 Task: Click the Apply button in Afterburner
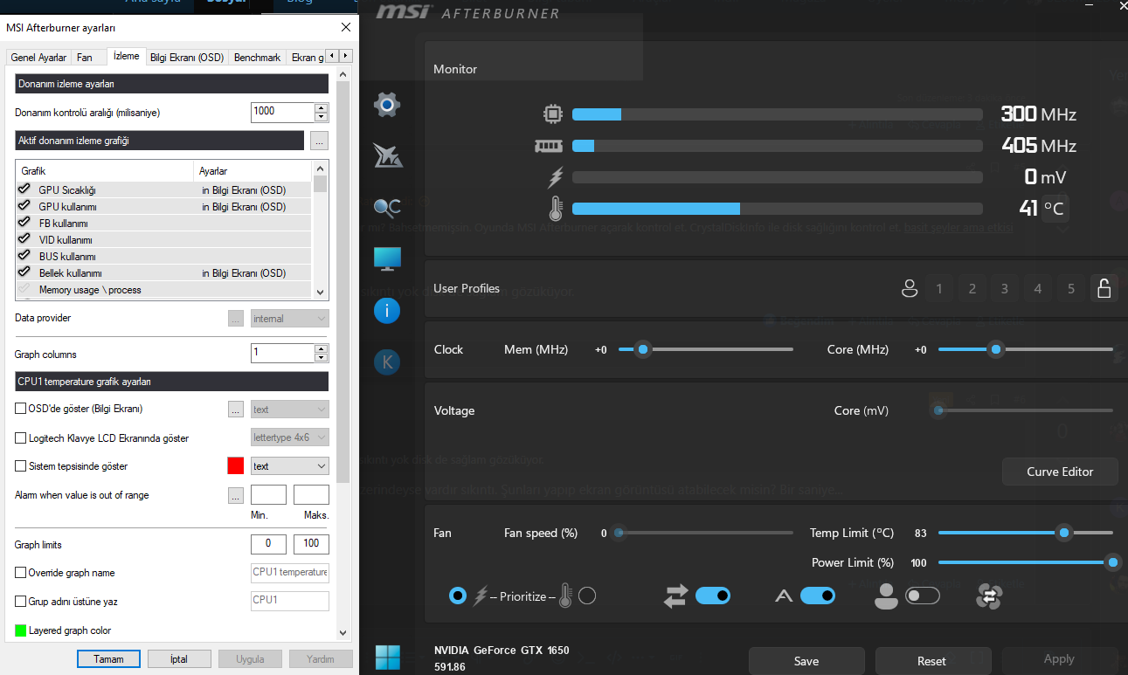pyautogui.click(x=1059, y=659)
